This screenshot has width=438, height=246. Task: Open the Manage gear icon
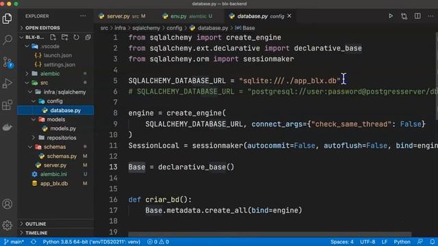point(8,225)
